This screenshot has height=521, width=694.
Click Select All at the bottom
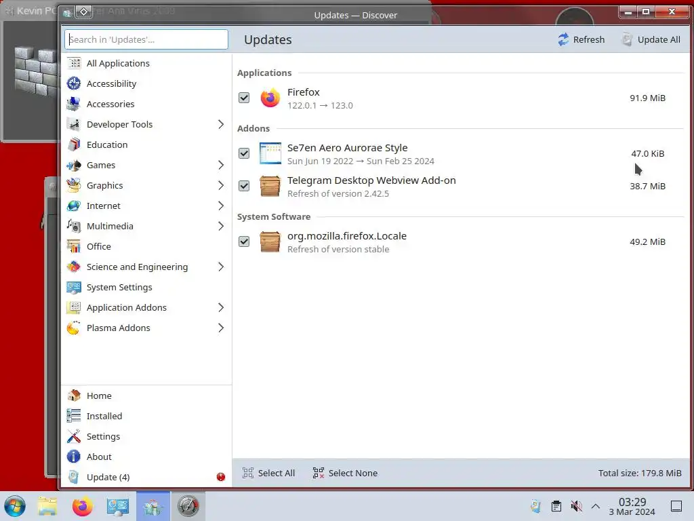pos(268,473)
